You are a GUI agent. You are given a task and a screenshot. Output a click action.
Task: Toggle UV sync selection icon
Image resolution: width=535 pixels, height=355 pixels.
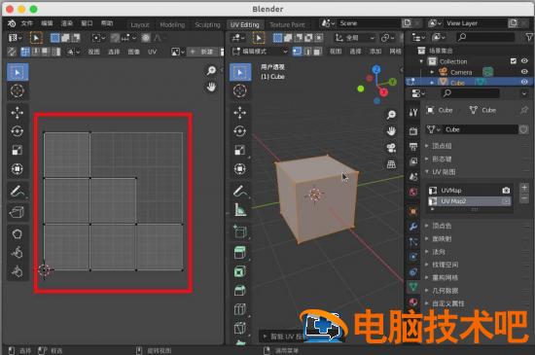click(12, 52)
